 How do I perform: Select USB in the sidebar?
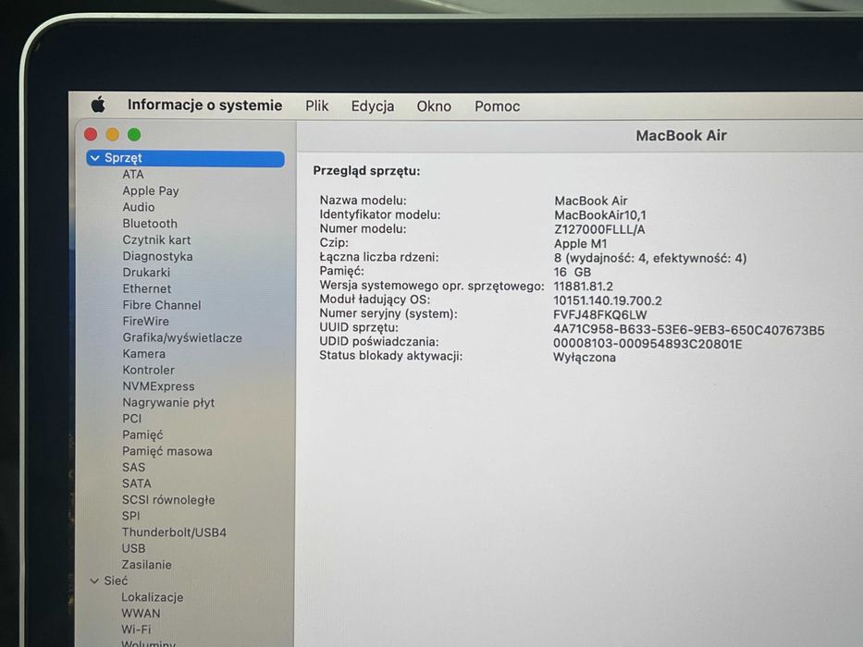pyautogui.click(x=134, y=548)
